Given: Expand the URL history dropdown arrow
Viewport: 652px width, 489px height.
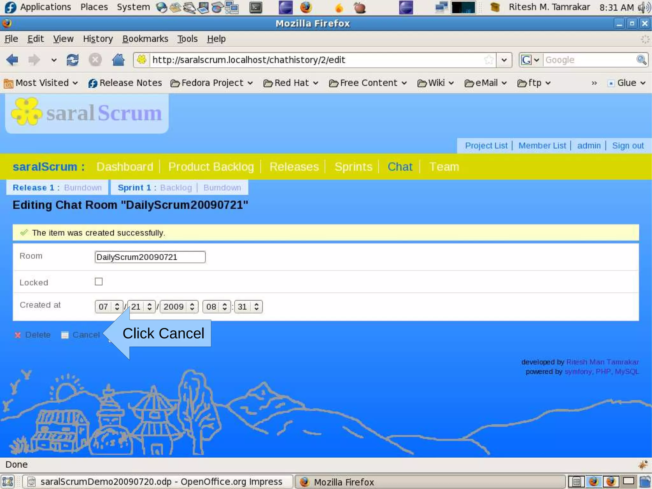Looking at the screenshot, I should tap(504, 60).
